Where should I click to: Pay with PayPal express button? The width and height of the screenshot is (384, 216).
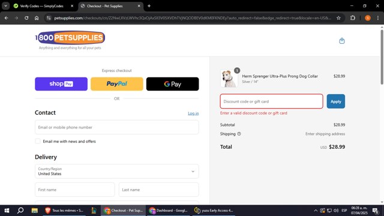[117, 84]
